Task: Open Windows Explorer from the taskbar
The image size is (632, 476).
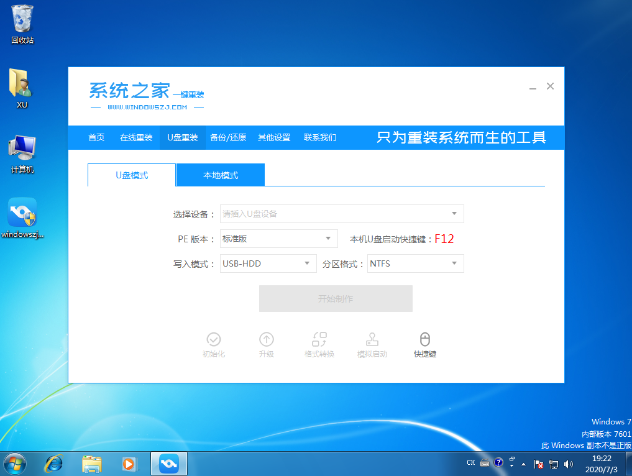Action: 91,464
